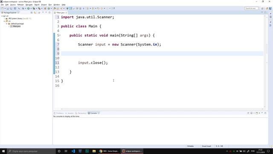
Task: Open the Help menu
Action: click(x=64, y=5)
